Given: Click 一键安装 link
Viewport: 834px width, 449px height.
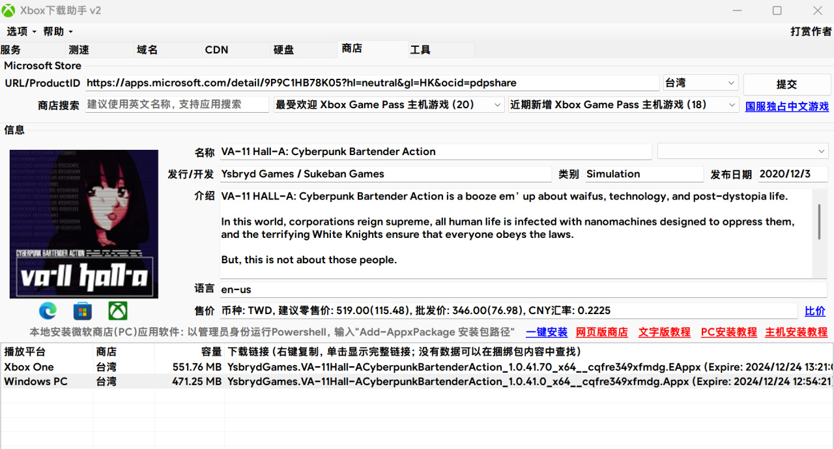Looking at the screenshot, I should tap(547, 332).
